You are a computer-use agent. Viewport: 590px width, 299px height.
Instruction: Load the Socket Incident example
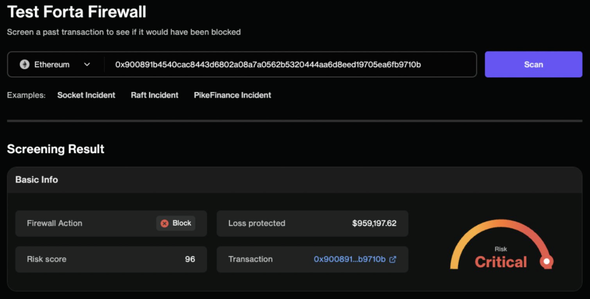pyautogui.click(x=86, y=95)
